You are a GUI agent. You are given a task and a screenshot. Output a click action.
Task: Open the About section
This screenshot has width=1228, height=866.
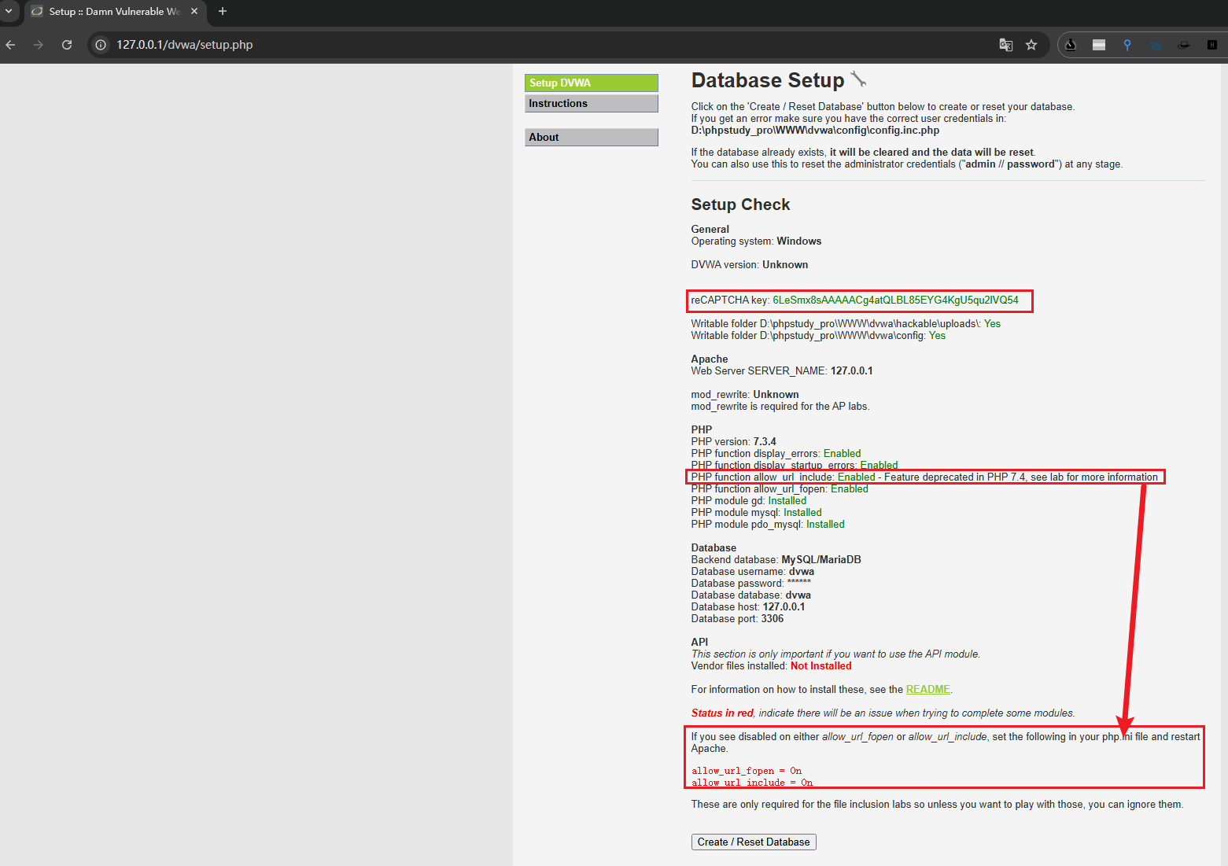coord(591,137)
